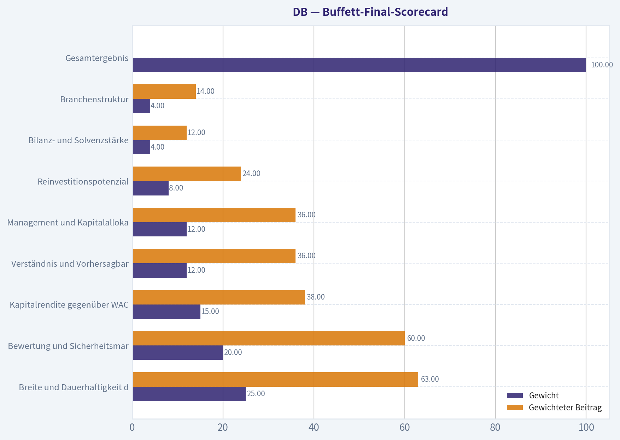Click the 14.00 value label

click(x=205, y=91)
